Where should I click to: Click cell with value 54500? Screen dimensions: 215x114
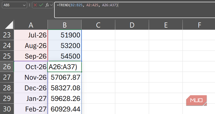pos(65,56)
